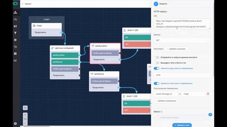
Task: Click the Закрыть label
Action: (163, 4)
